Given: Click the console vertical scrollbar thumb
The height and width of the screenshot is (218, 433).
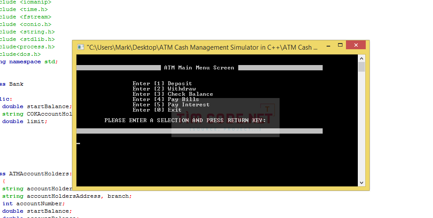Looking at the screenshot, I should [x=361, y=67].
